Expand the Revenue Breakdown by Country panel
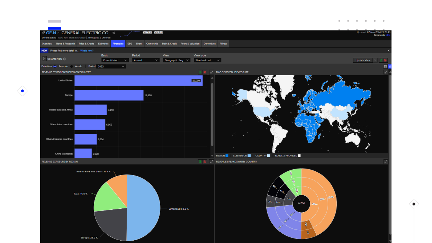Image resolution: width=432 pixels, height=243 pixels. tap(386, 161)
